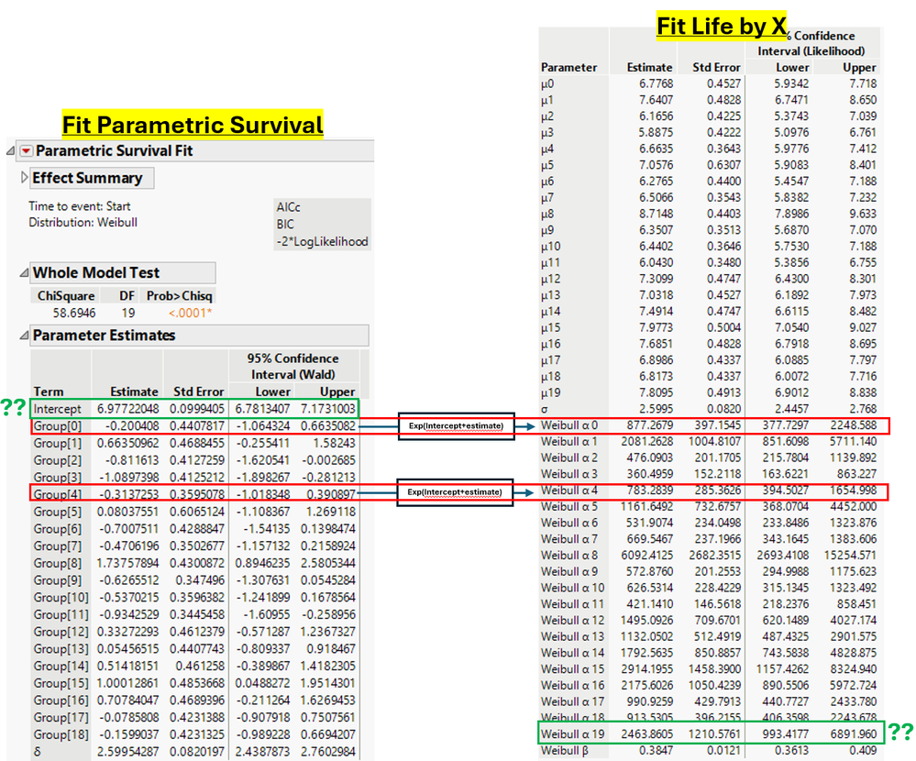Click the Intercept estimate 6.97722048
Viewport: 916px width, 761px height.
(x=128, y=409)
